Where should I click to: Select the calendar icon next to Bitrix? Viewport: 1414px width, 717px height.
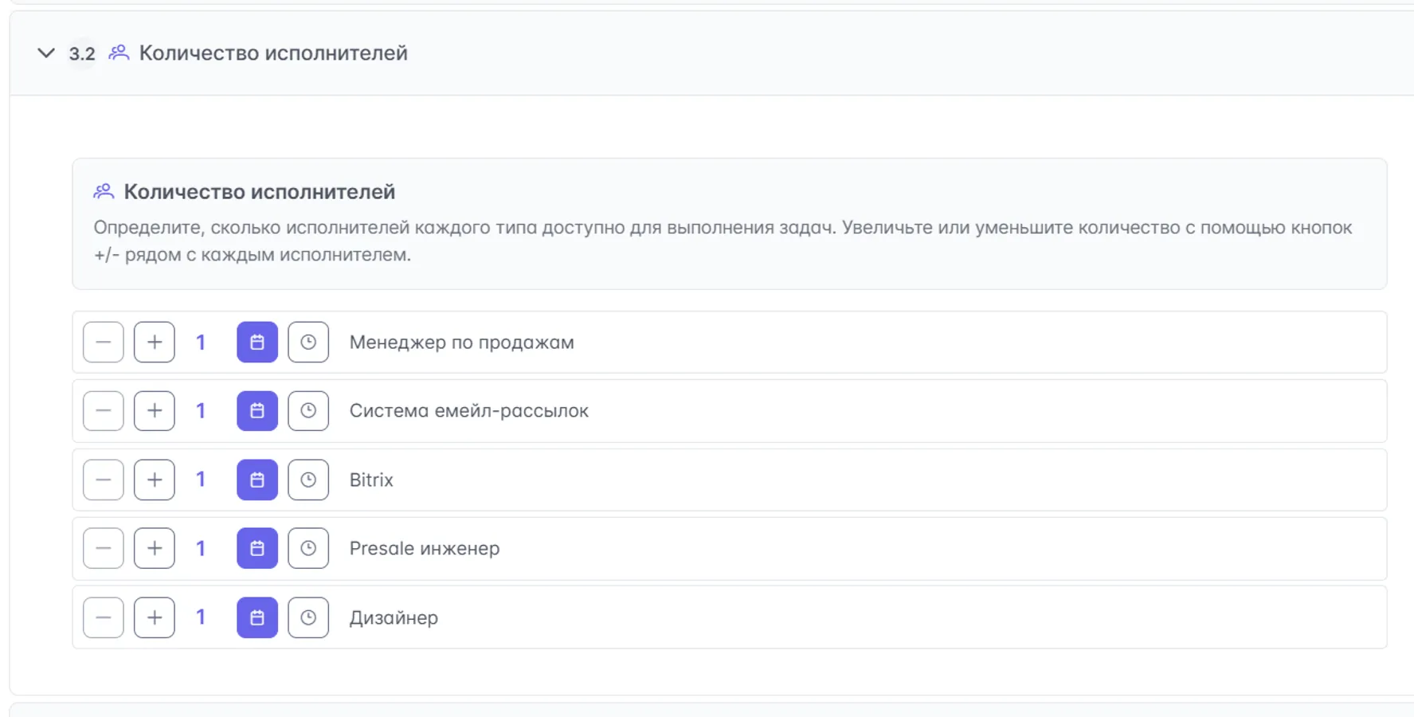click(256, 480)
